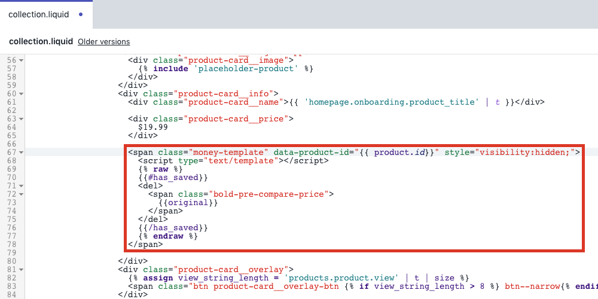Collapse the overlay div at line 81
598x299 pixels.
pyautogui.click(x=22, y=270)
